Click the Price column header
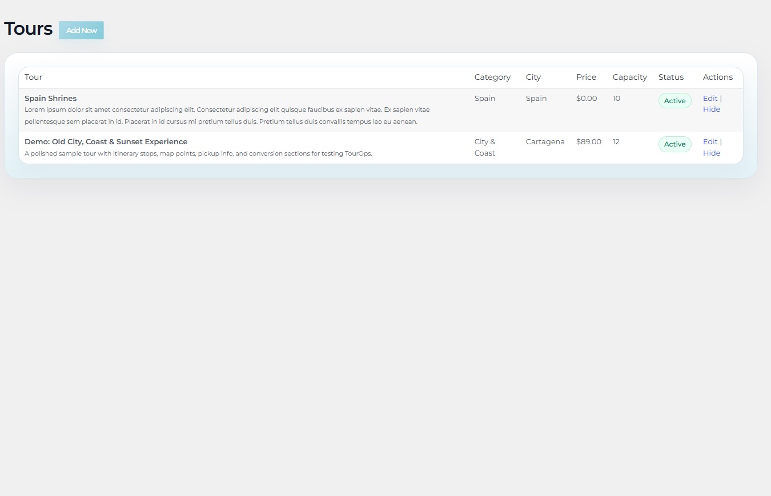Viewport: 771px width, 496px height. pyautogui.click(x=586, y=77)
